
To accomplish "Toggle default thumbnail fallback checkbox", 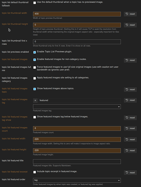I will click(x=35, y=3).
